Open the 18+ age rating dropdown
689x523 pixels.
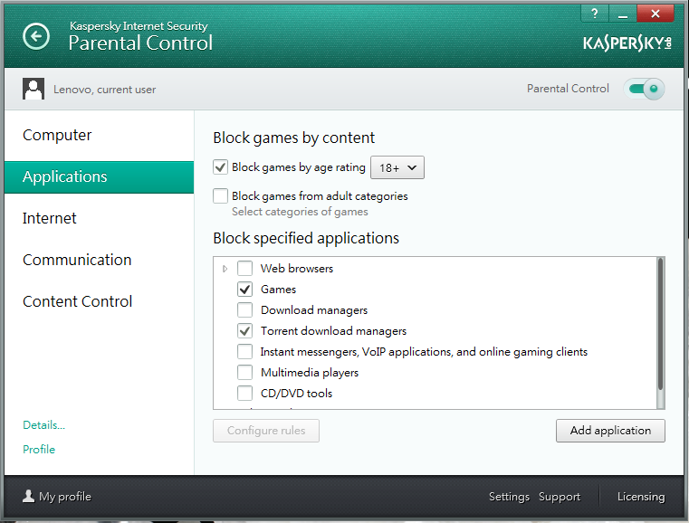[x=397, y=167]
